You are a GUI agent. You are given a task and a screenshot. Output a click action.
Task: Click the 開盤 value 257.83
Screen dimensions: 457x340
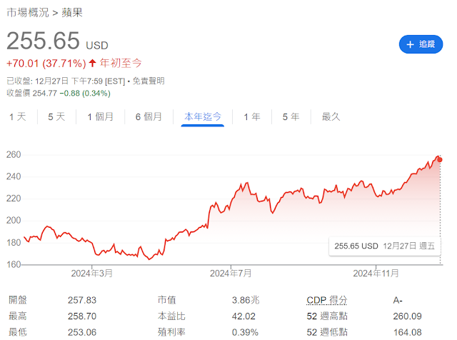(x=82, y=300)
